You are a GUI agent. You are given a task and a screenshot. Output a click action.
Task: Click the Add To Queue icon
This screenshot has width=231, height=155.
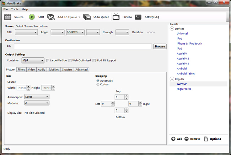click(x=51, y=17)
